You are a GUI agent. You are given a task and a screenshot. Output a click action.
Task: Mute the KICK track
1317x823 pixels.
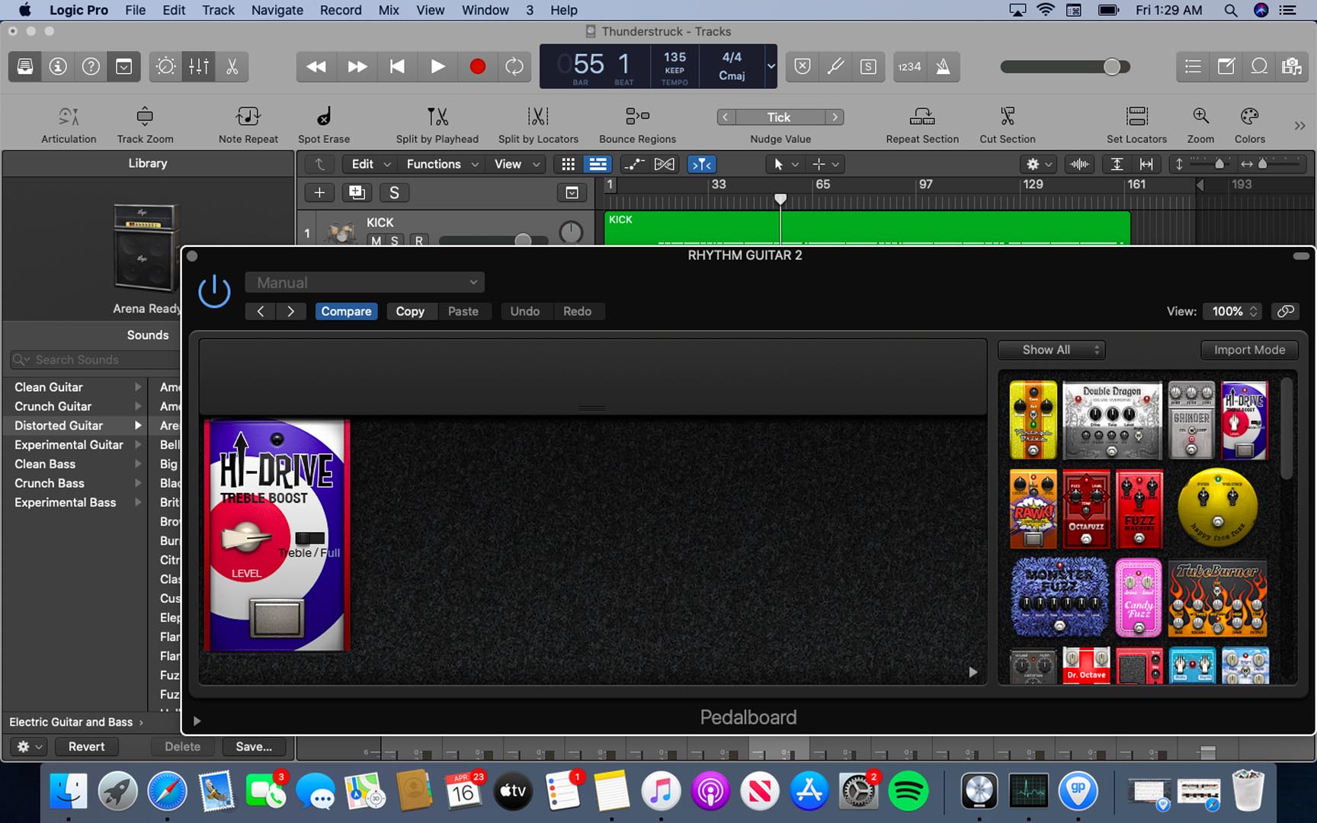376,241
